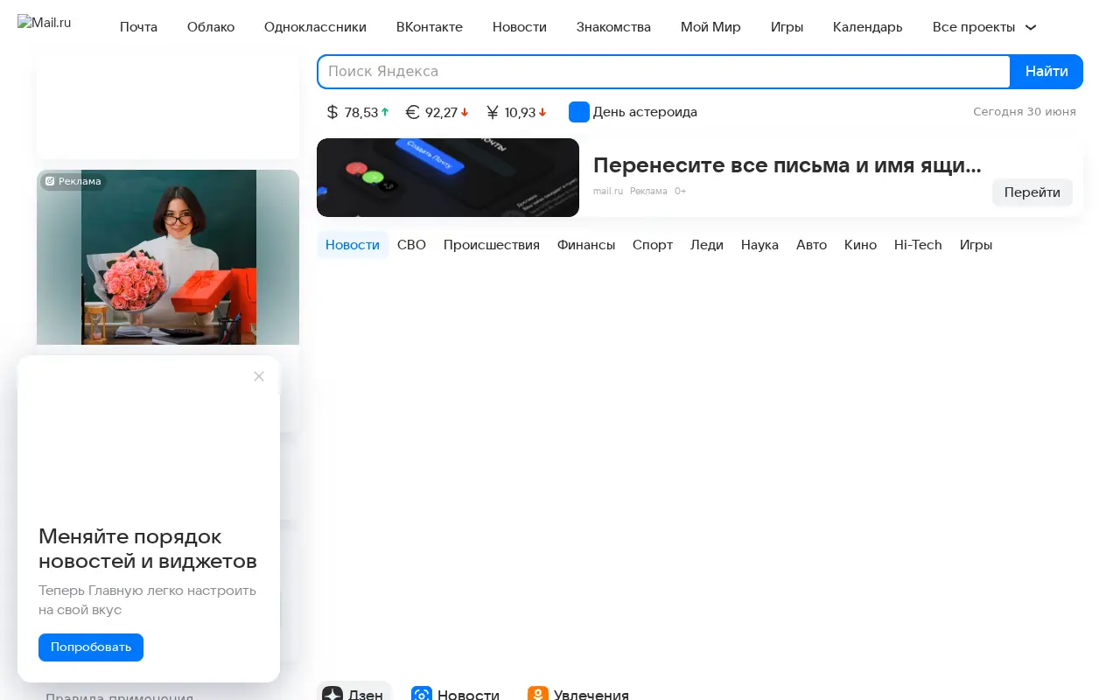Open Игры in the top navigation bar
Image resolution: width=1120 pixels, height=700 pixels.
pos(787,27)
